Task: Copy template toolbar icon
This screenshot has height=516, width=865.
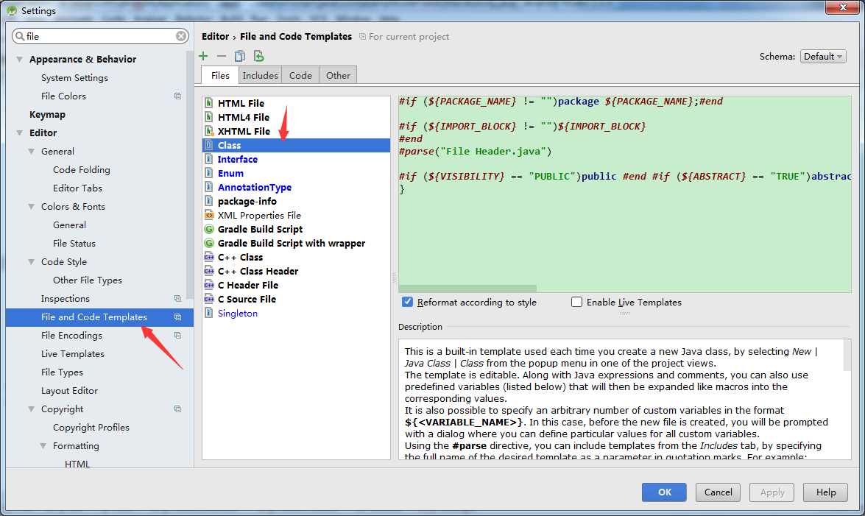Action: (239, 56)
